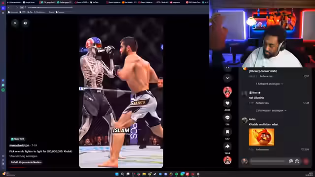
Task: Go to next video down arrow
Action: [x=227, y=78]
